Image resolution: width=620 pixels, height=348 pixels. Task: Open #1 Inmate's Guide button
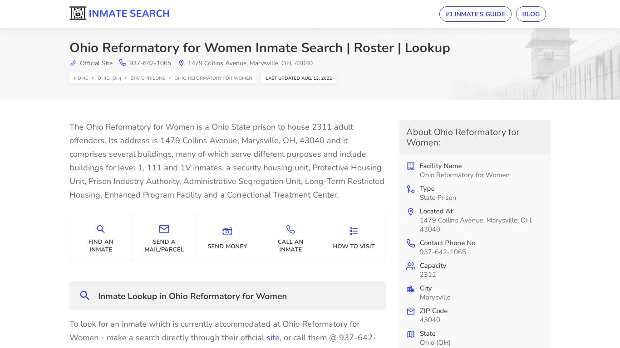(x=475, y=14)
